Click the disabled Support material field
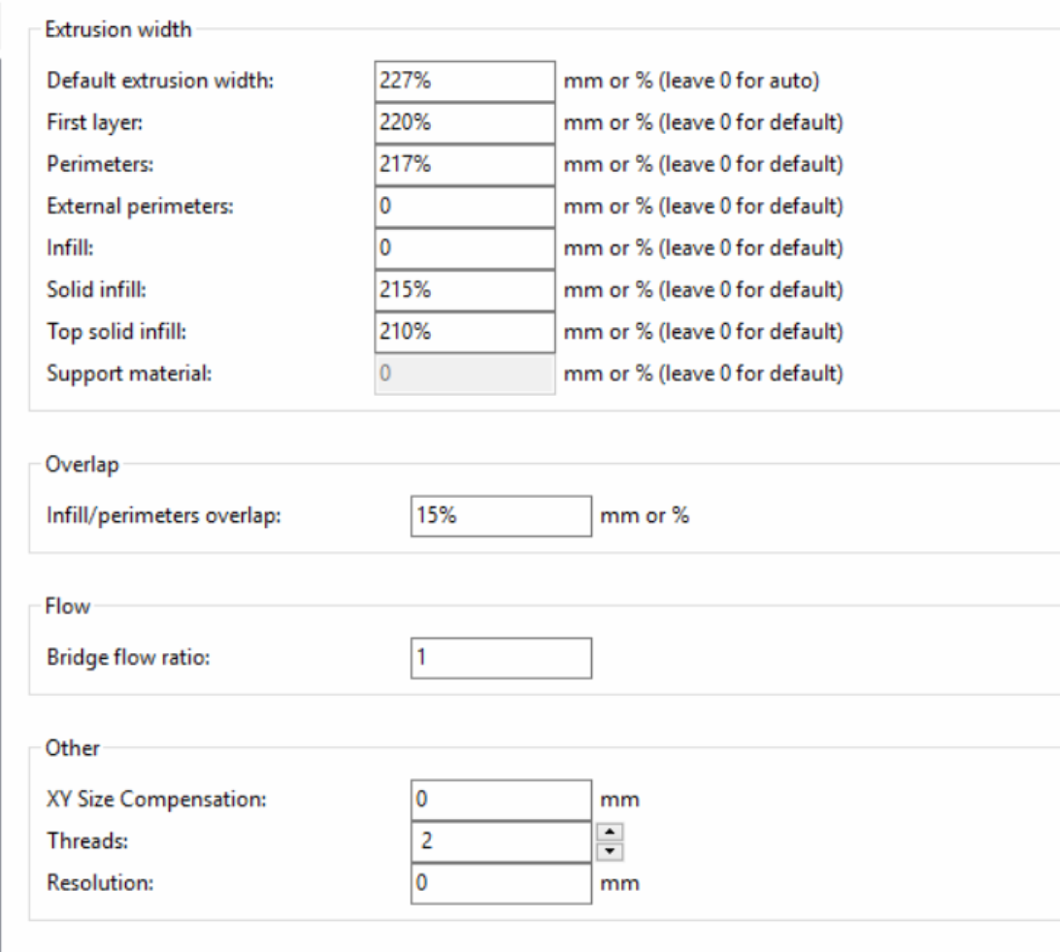Screen dimensions: 1060x952 point(463,374)
